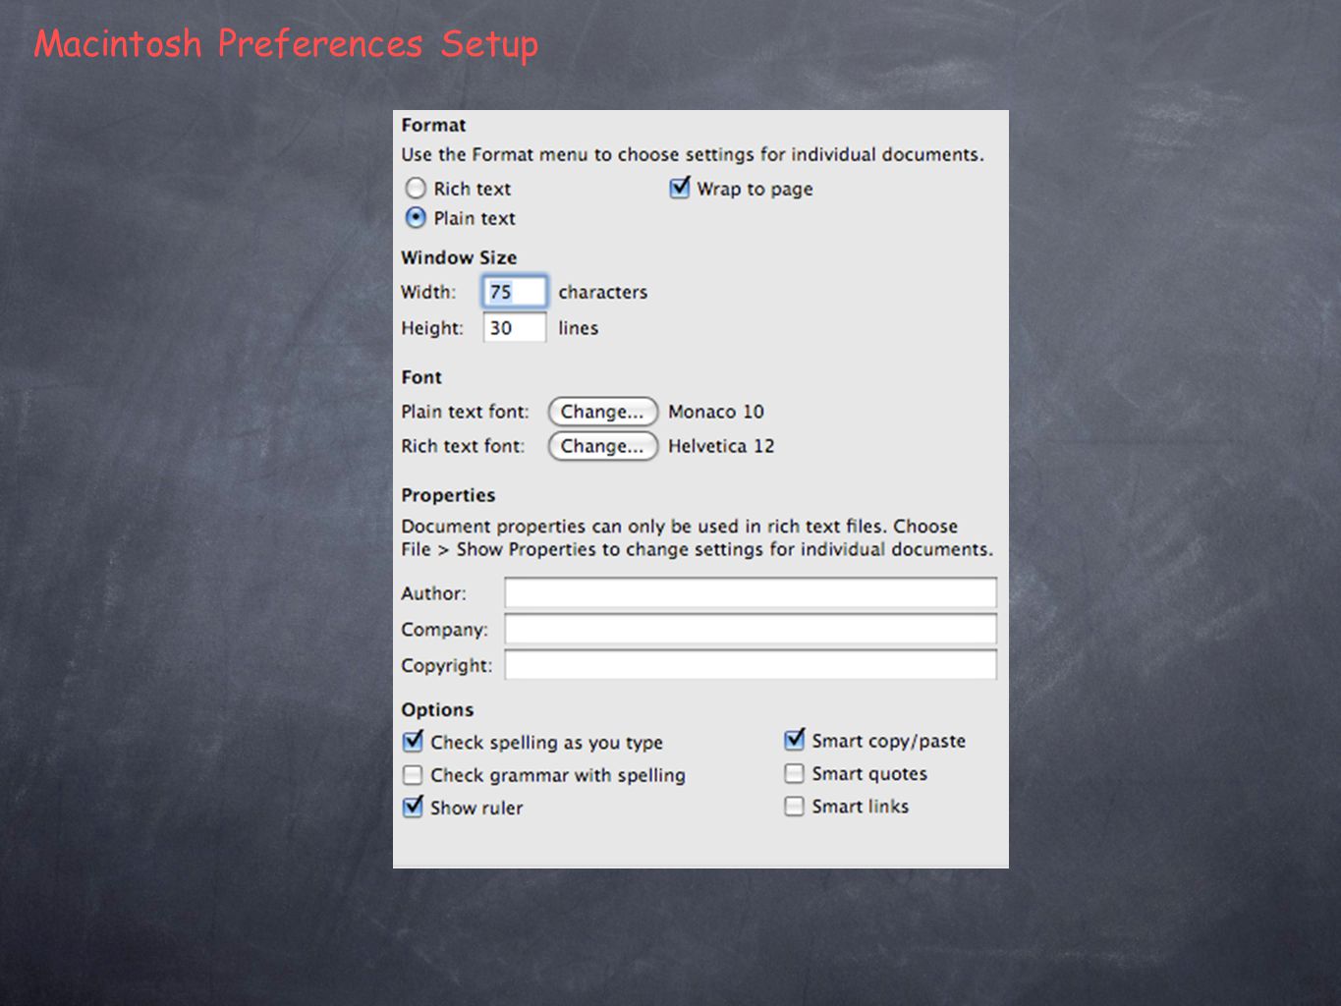The image size is (1341, 1006).
Task: Enable the Smart quotes checkbox
Action: tap(794, 773)
